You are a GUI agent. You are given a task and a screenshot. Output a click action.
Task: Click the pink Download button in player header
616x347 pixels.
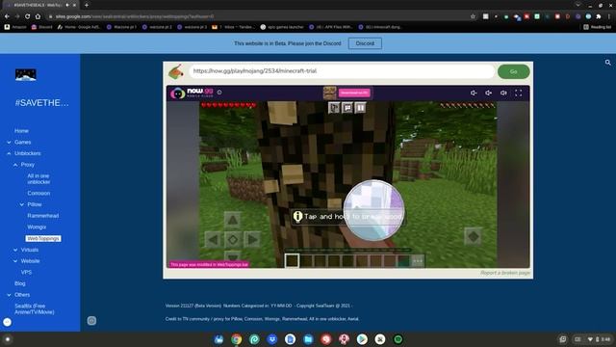pos(354,93)
